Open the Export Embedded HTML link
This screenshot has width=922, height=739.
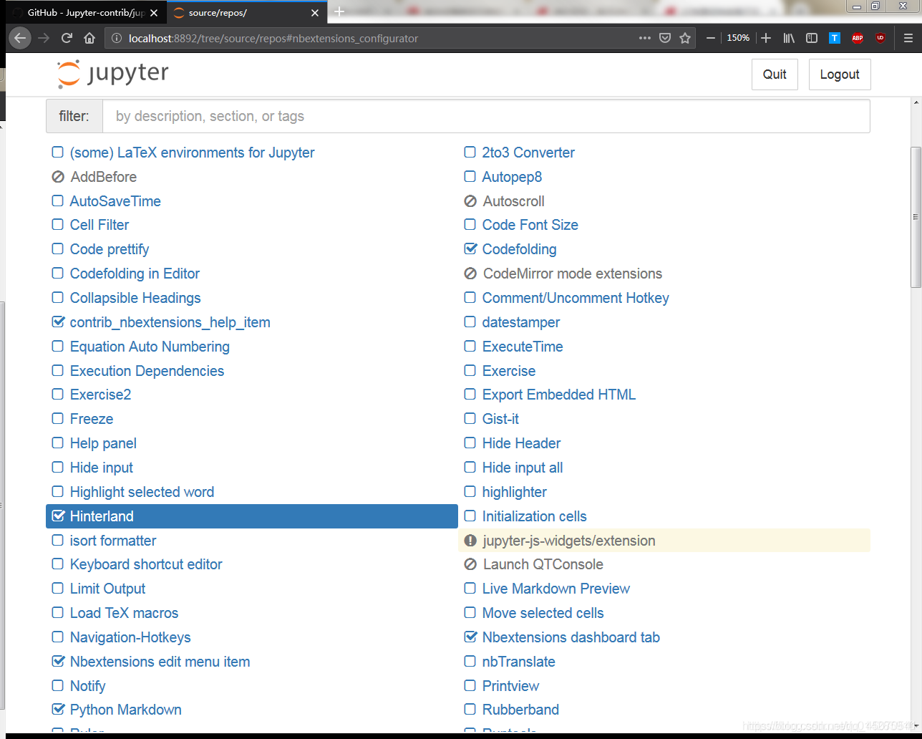[559, 395]
